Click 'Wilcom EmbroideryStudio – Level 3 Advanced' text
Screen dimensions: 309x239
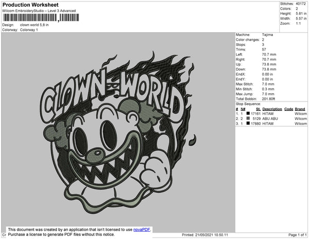tap(39, 11)
